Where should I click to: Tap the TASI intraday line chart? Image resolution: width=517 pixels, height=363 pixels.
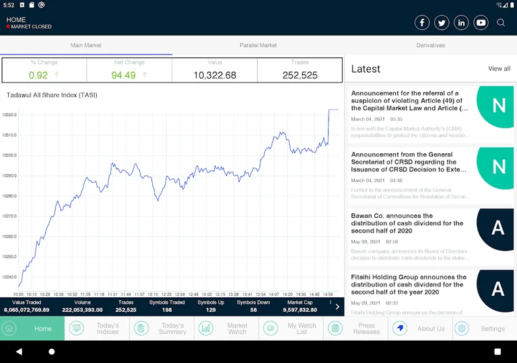tap(178, 201)
